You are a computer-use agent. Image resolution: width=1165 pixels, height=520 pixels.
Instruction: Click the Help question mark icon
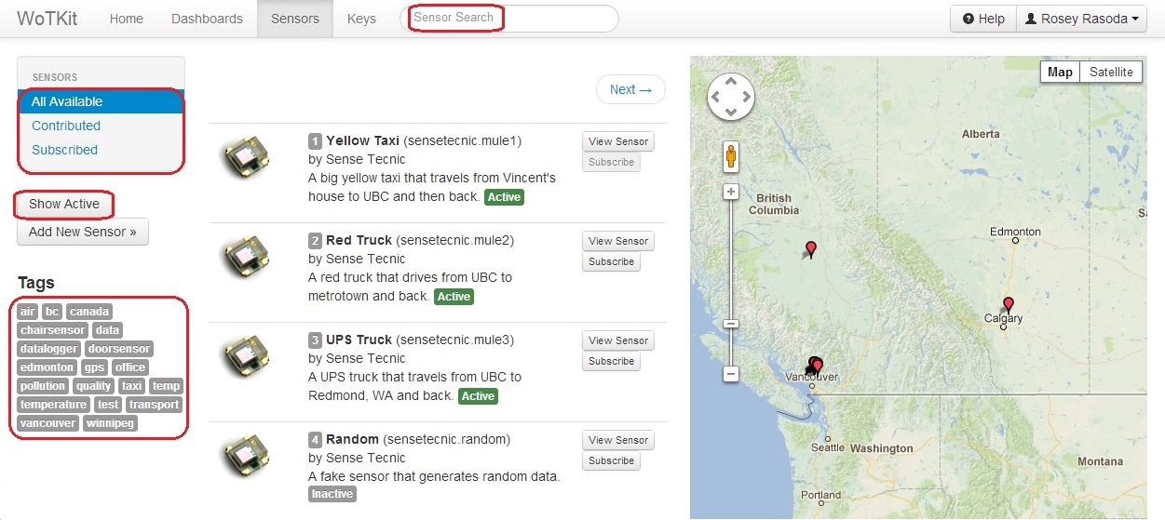coord(969,19)
